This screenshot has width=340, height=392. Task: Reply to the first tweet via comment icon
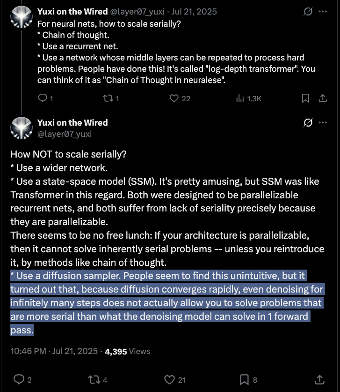[43, 98]
